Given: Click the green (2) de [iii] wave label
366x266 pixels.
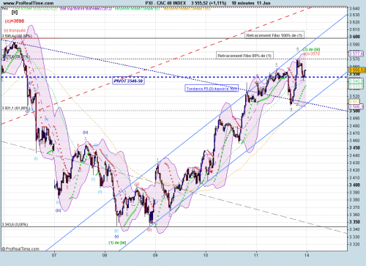Looking at the screenshot, I should tap(311, 50).
